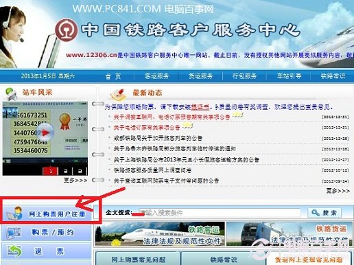Click the 站车风采 heading text
This screenshot has height=265, width=354.
click(x=37, y=93)
